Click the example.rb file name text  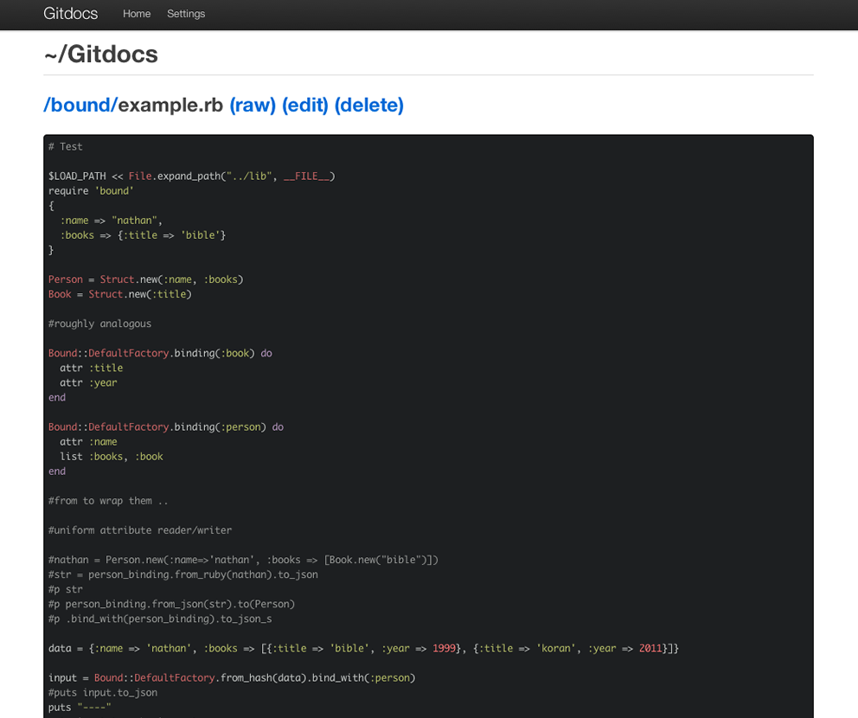coord(170,105)
